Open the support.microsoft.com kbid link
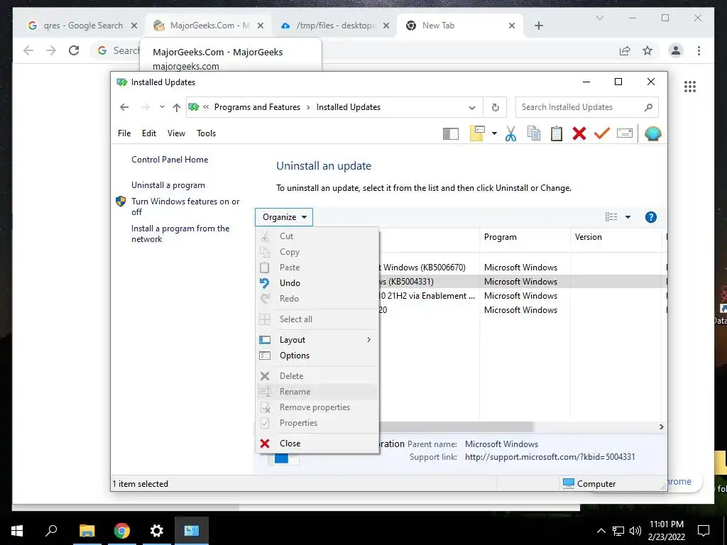Screen dimensions: 727x545 [550, 457]
